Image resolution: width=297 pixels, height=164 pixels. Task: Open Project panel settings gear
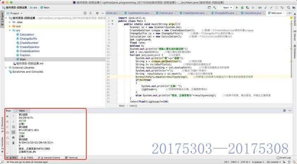click(97, 13)
